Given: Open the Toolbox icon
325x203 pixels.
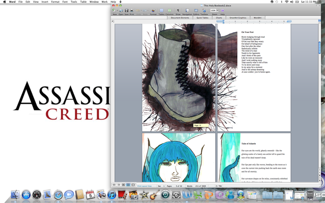Looking at the screenshot, I should coord(204,10).
